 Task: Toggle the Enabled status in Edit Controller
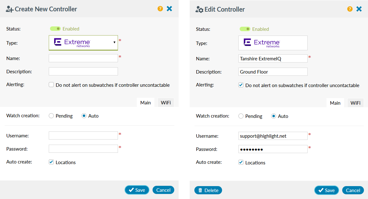click(x=245, y=29)
